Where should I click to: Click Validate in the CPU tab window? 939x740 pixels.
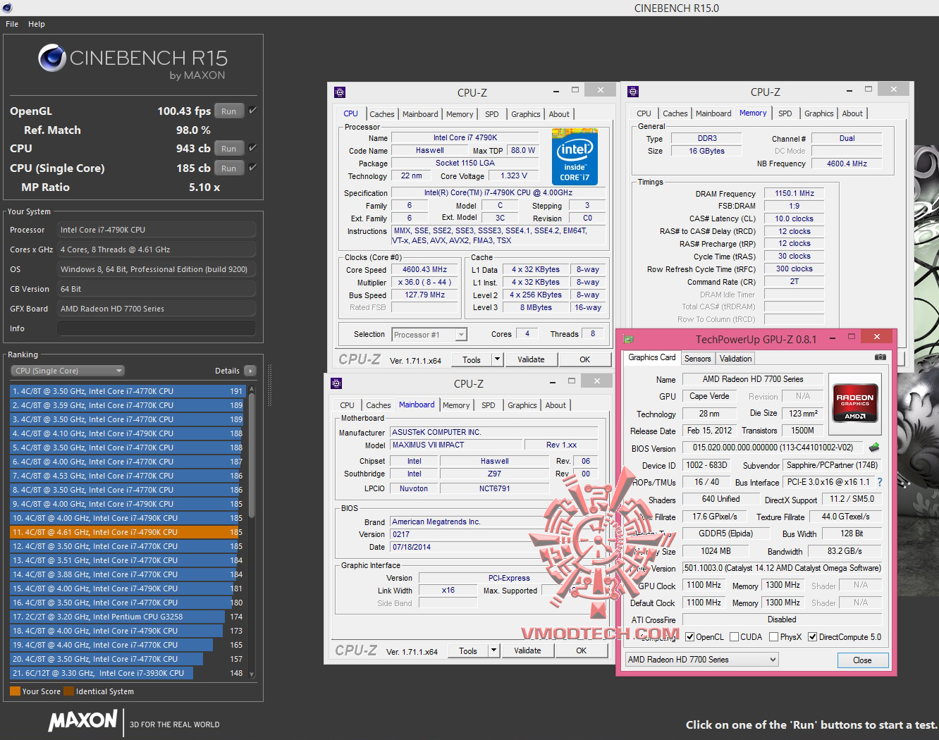click(531, 359)
